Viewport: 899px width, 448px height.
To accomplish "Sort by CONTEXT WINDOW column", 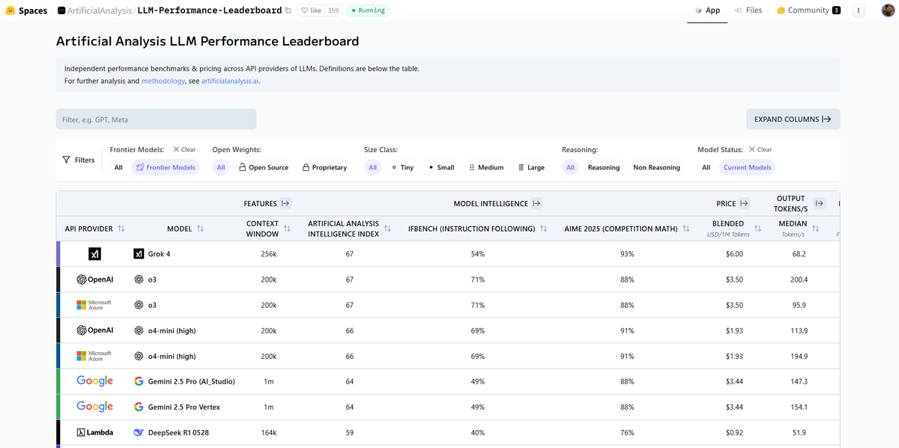I will tap(287, 228).
